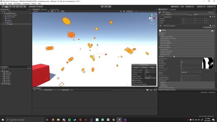Expand the Packages folder
217x122 pixels.
click(1, 84)
